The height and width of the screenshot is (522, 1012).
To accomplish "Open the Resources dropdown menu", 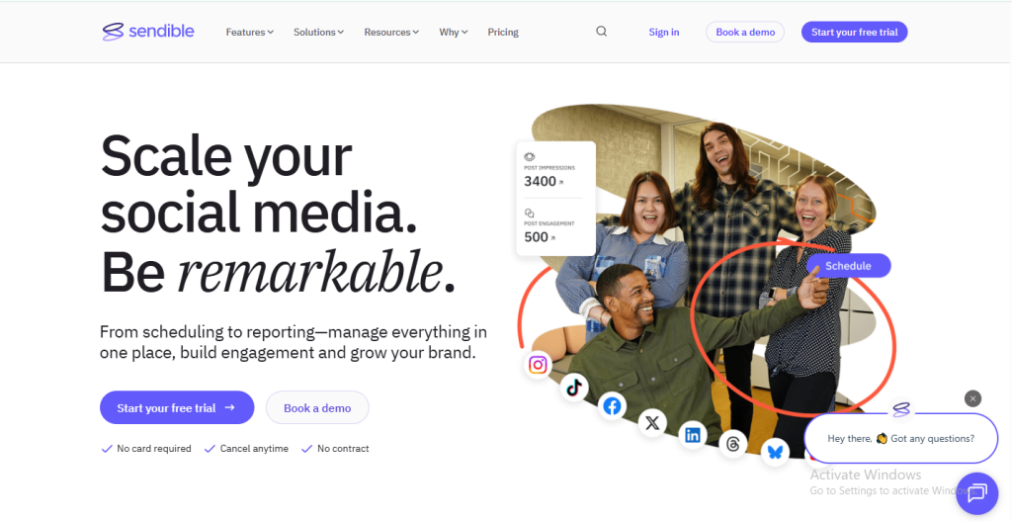I will click(x=391, y=32).
